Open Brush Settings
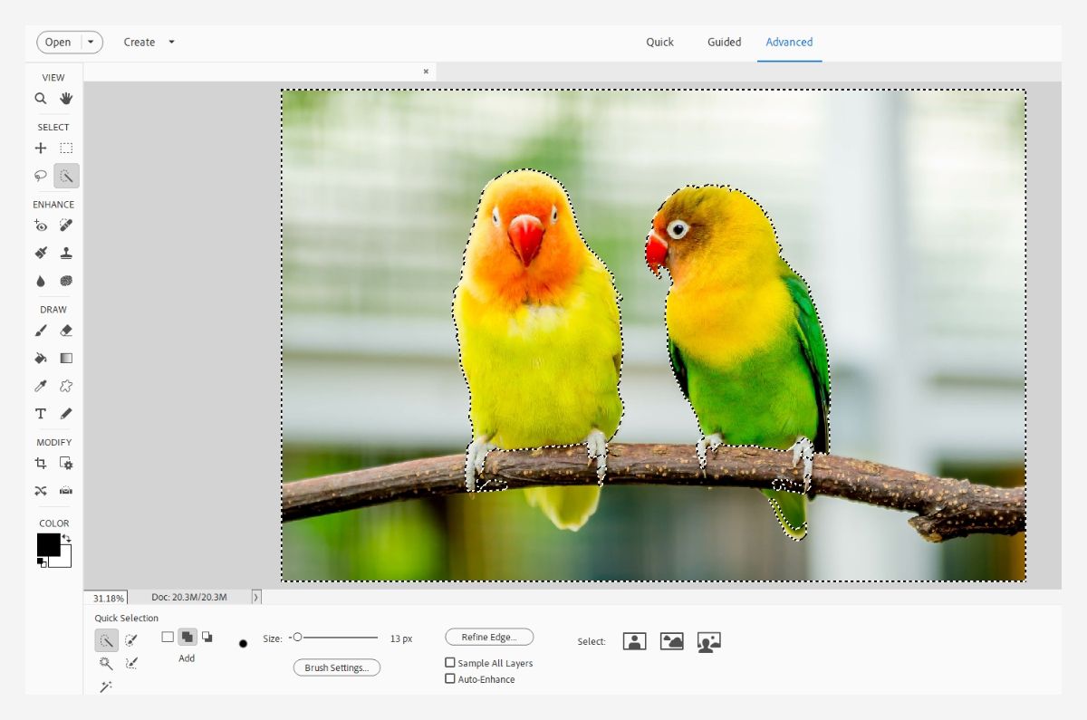1087x720 pixels. pos(336,667)
